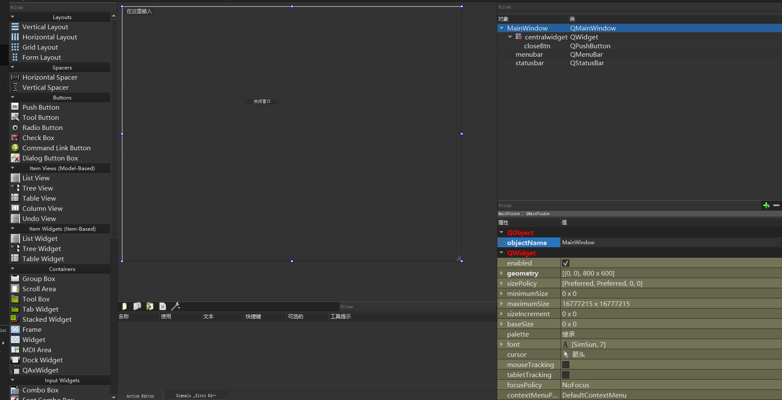This screenshot has width=782, height=400.
Task: Toggle the tabletTracking property checkbox
Action: [x=566, y=375]
